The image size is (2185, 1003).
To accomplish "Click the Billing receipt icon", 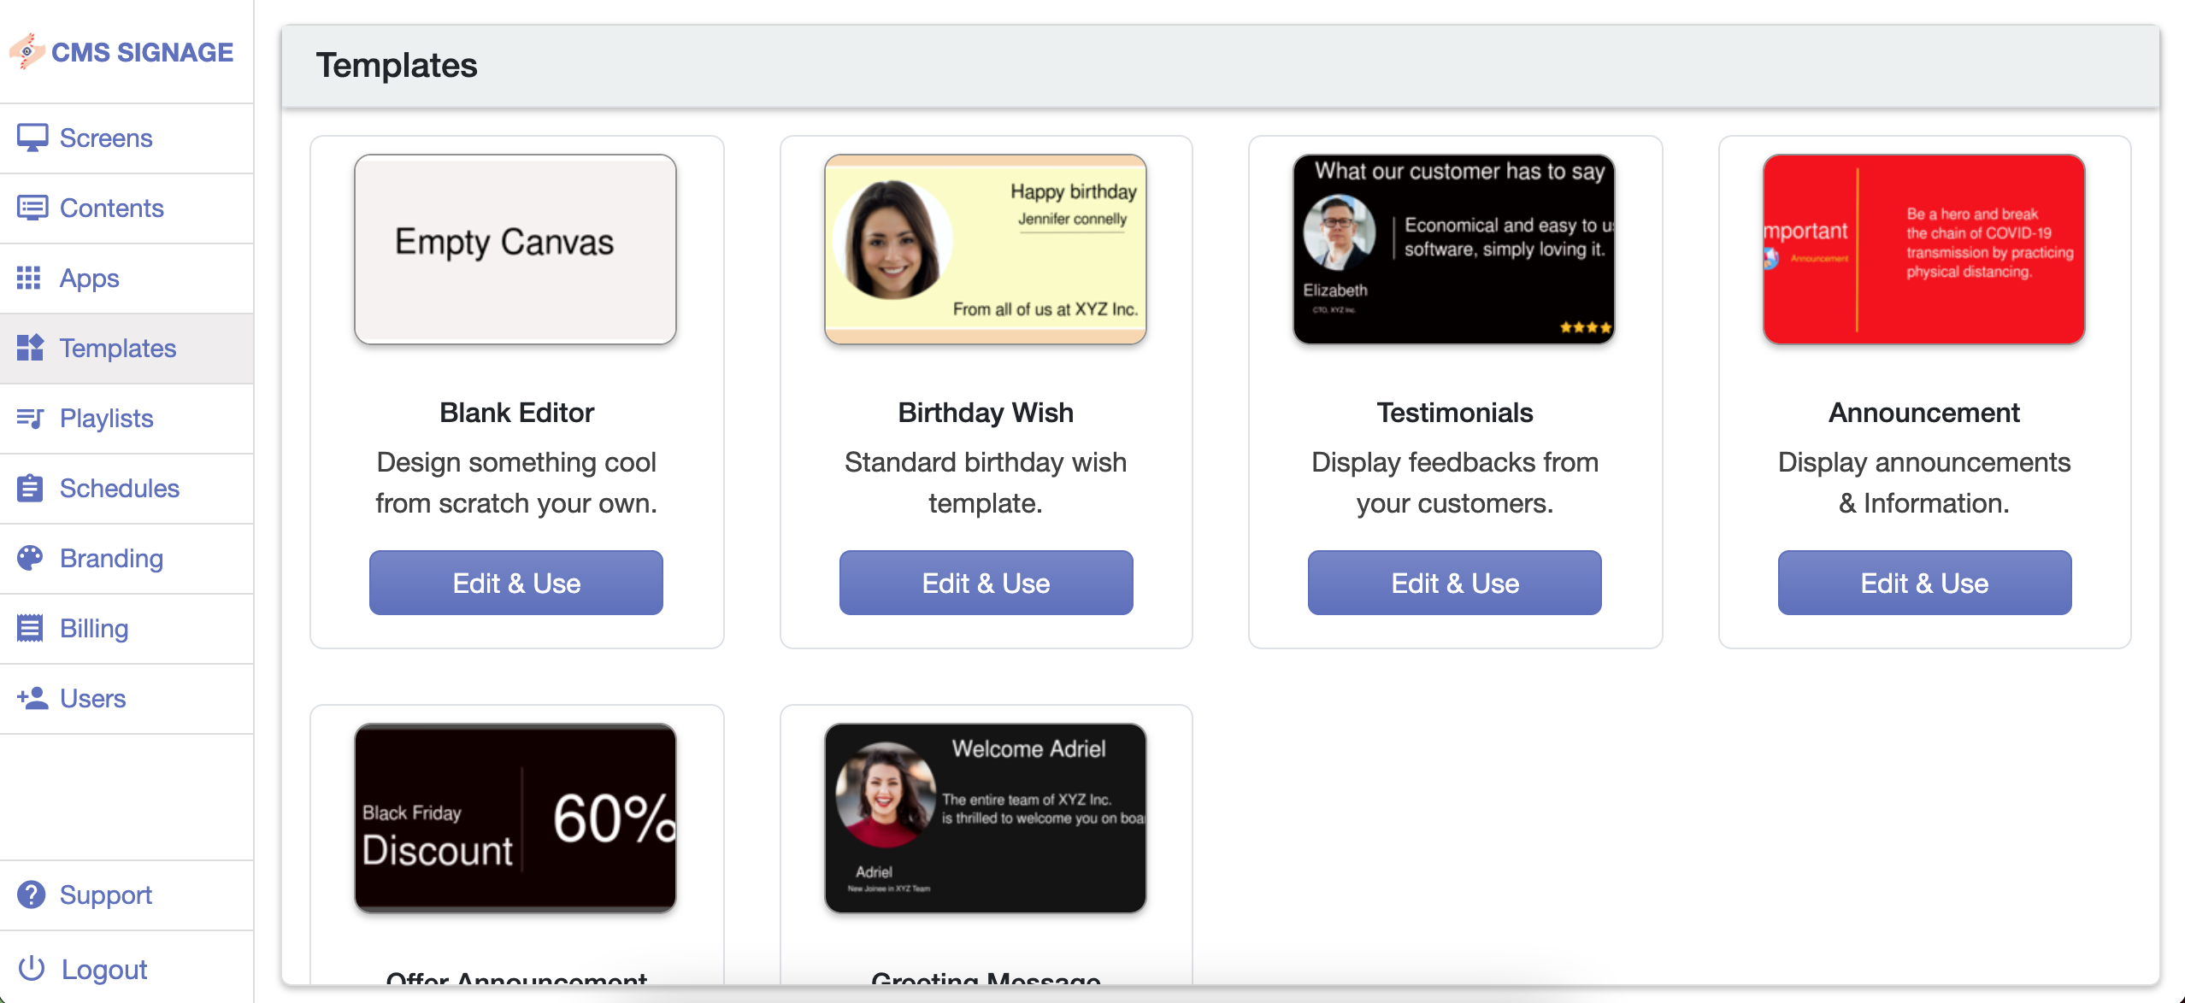I will (30, 628).
